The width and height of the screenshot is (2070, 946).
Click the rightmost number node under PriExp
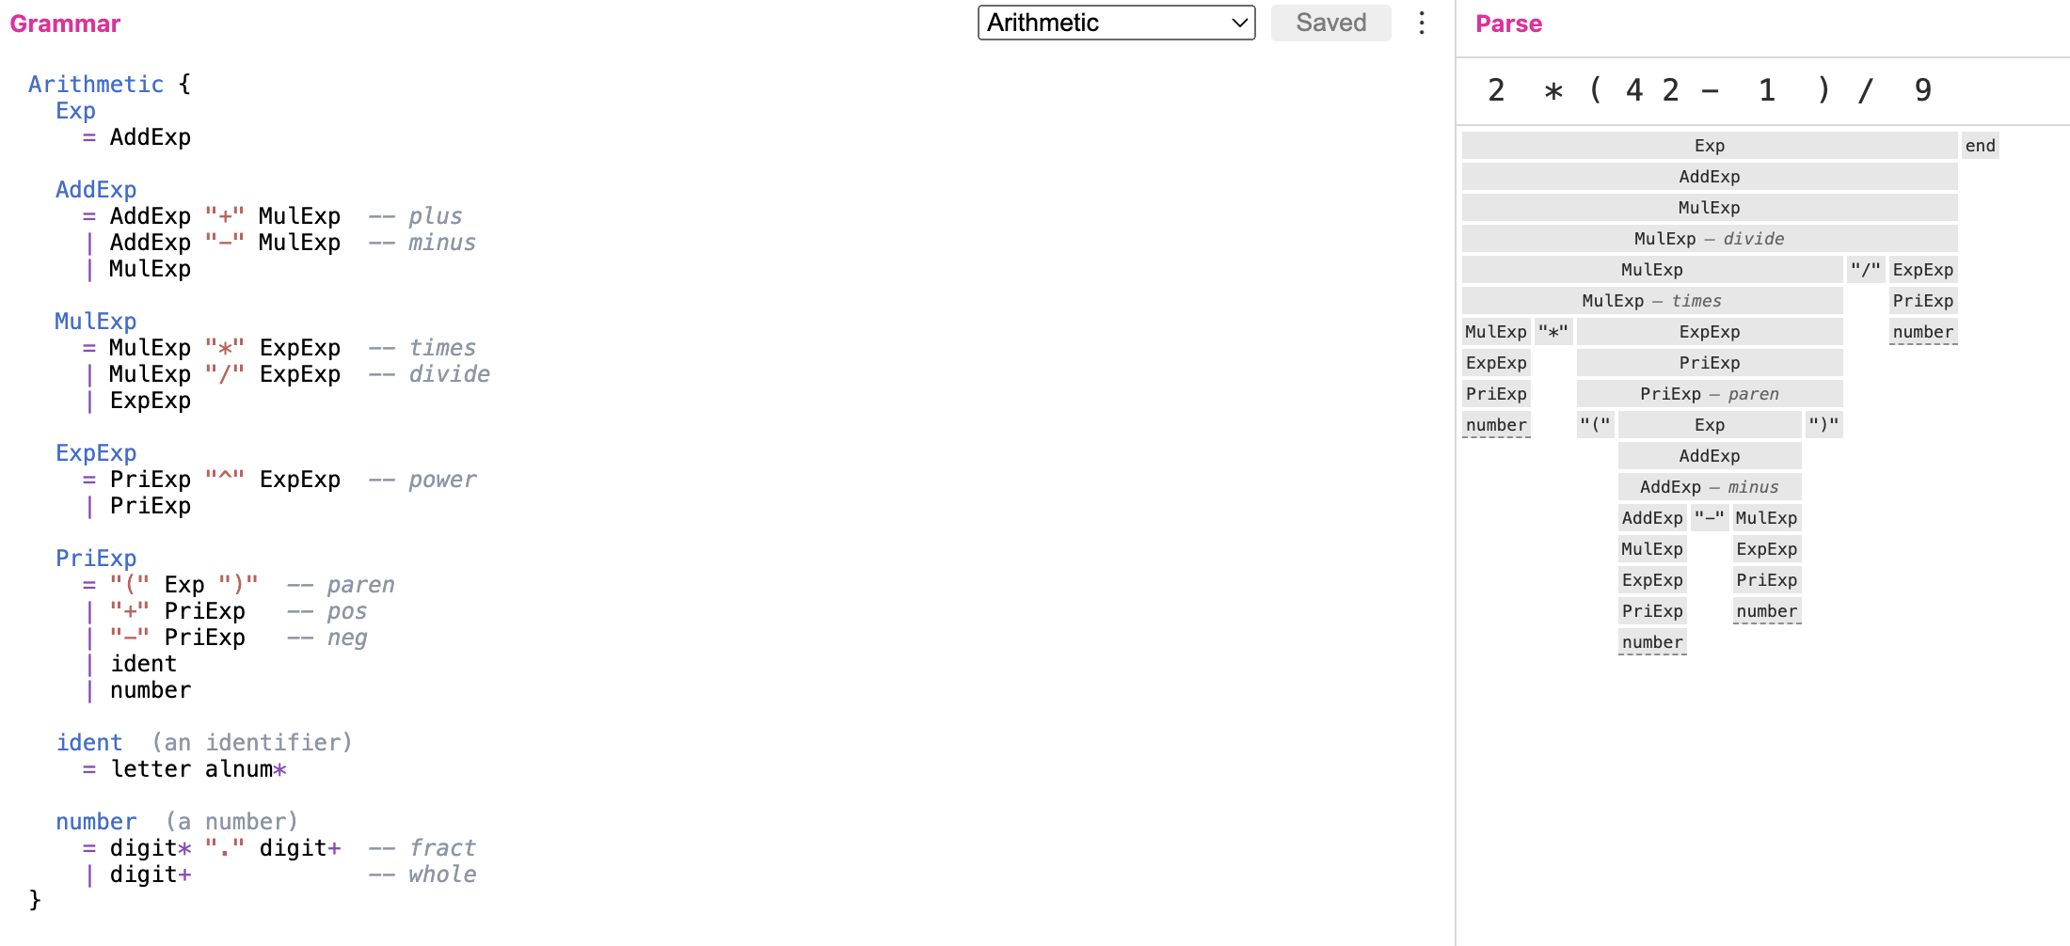[x=1922, y=332]
